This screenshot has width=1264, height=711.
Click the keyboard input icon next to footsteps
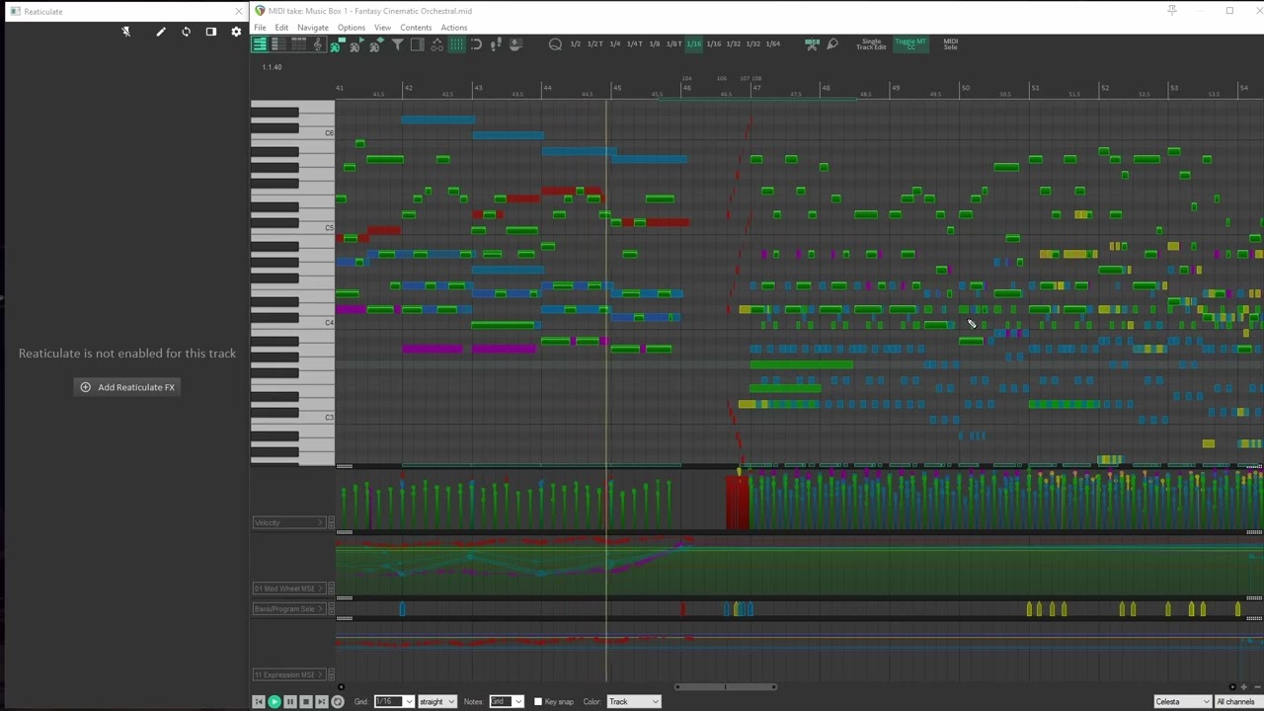[x=515, y=44]
